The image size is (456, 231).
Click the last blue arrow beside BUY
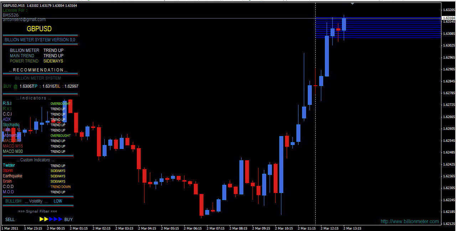coord(60,219)
